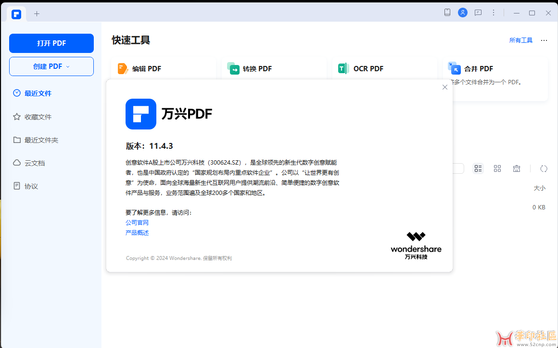Minimize the PDFelement window
Screen dimensions: 558x348
pyautogui.click(x=517, y=13)
